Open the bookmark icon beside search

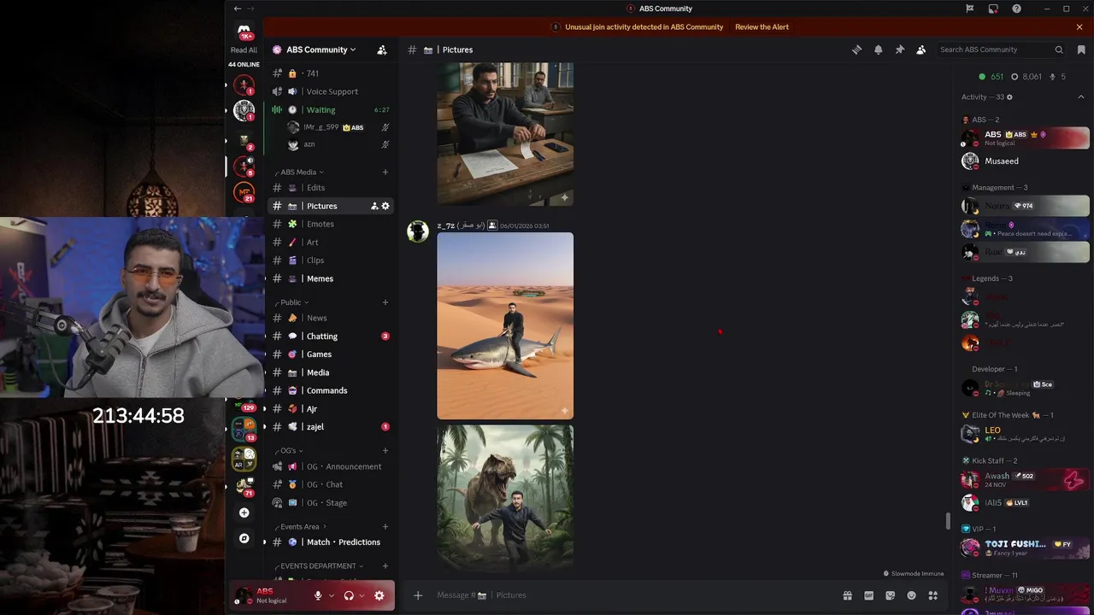click(1081, 50)
